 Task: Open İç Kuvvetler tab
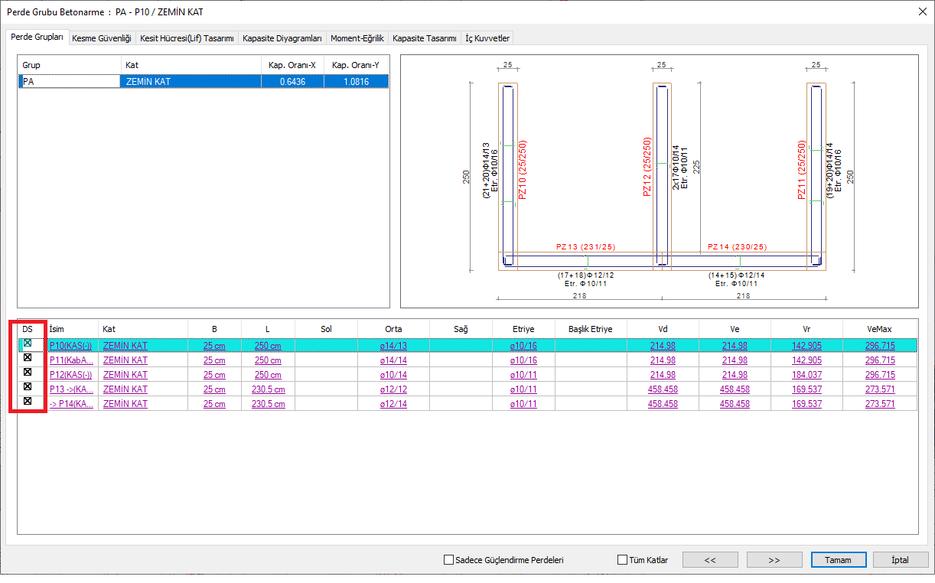click(x=487, y=38)
